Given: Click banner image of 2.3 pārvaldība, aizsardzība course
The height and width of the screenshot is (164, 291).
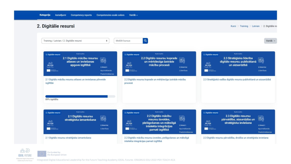Looking at the screenshot, I should pos(238,122).
